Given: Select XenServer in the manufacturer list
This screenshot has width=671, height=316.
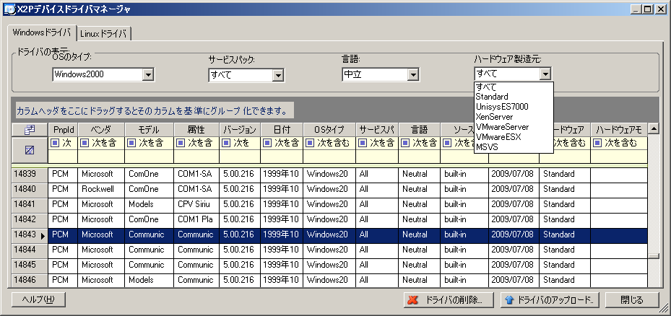Looking at the screenshot, I should pos(514,116).
